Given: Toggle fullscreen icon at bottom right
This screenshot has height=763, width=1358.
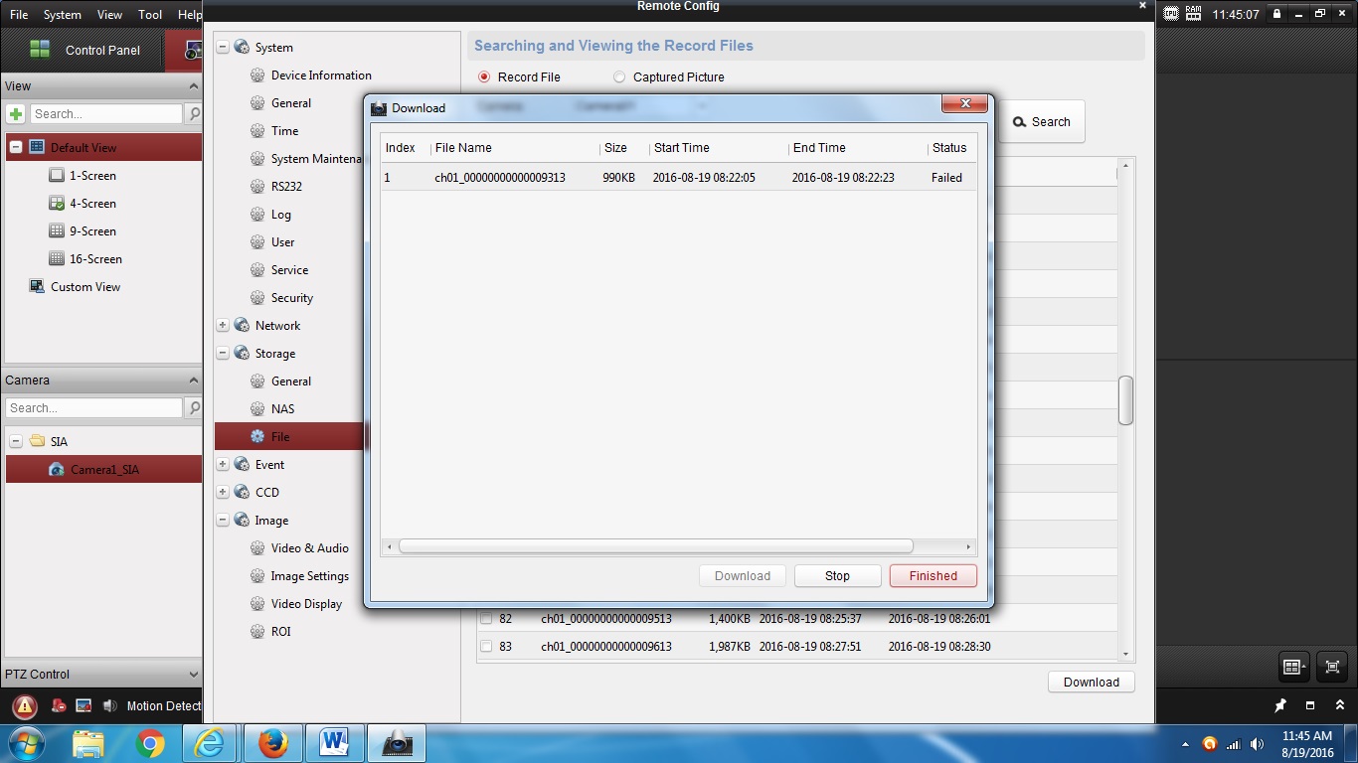Looking at the screenshot, I should (x=1333, y=667).
